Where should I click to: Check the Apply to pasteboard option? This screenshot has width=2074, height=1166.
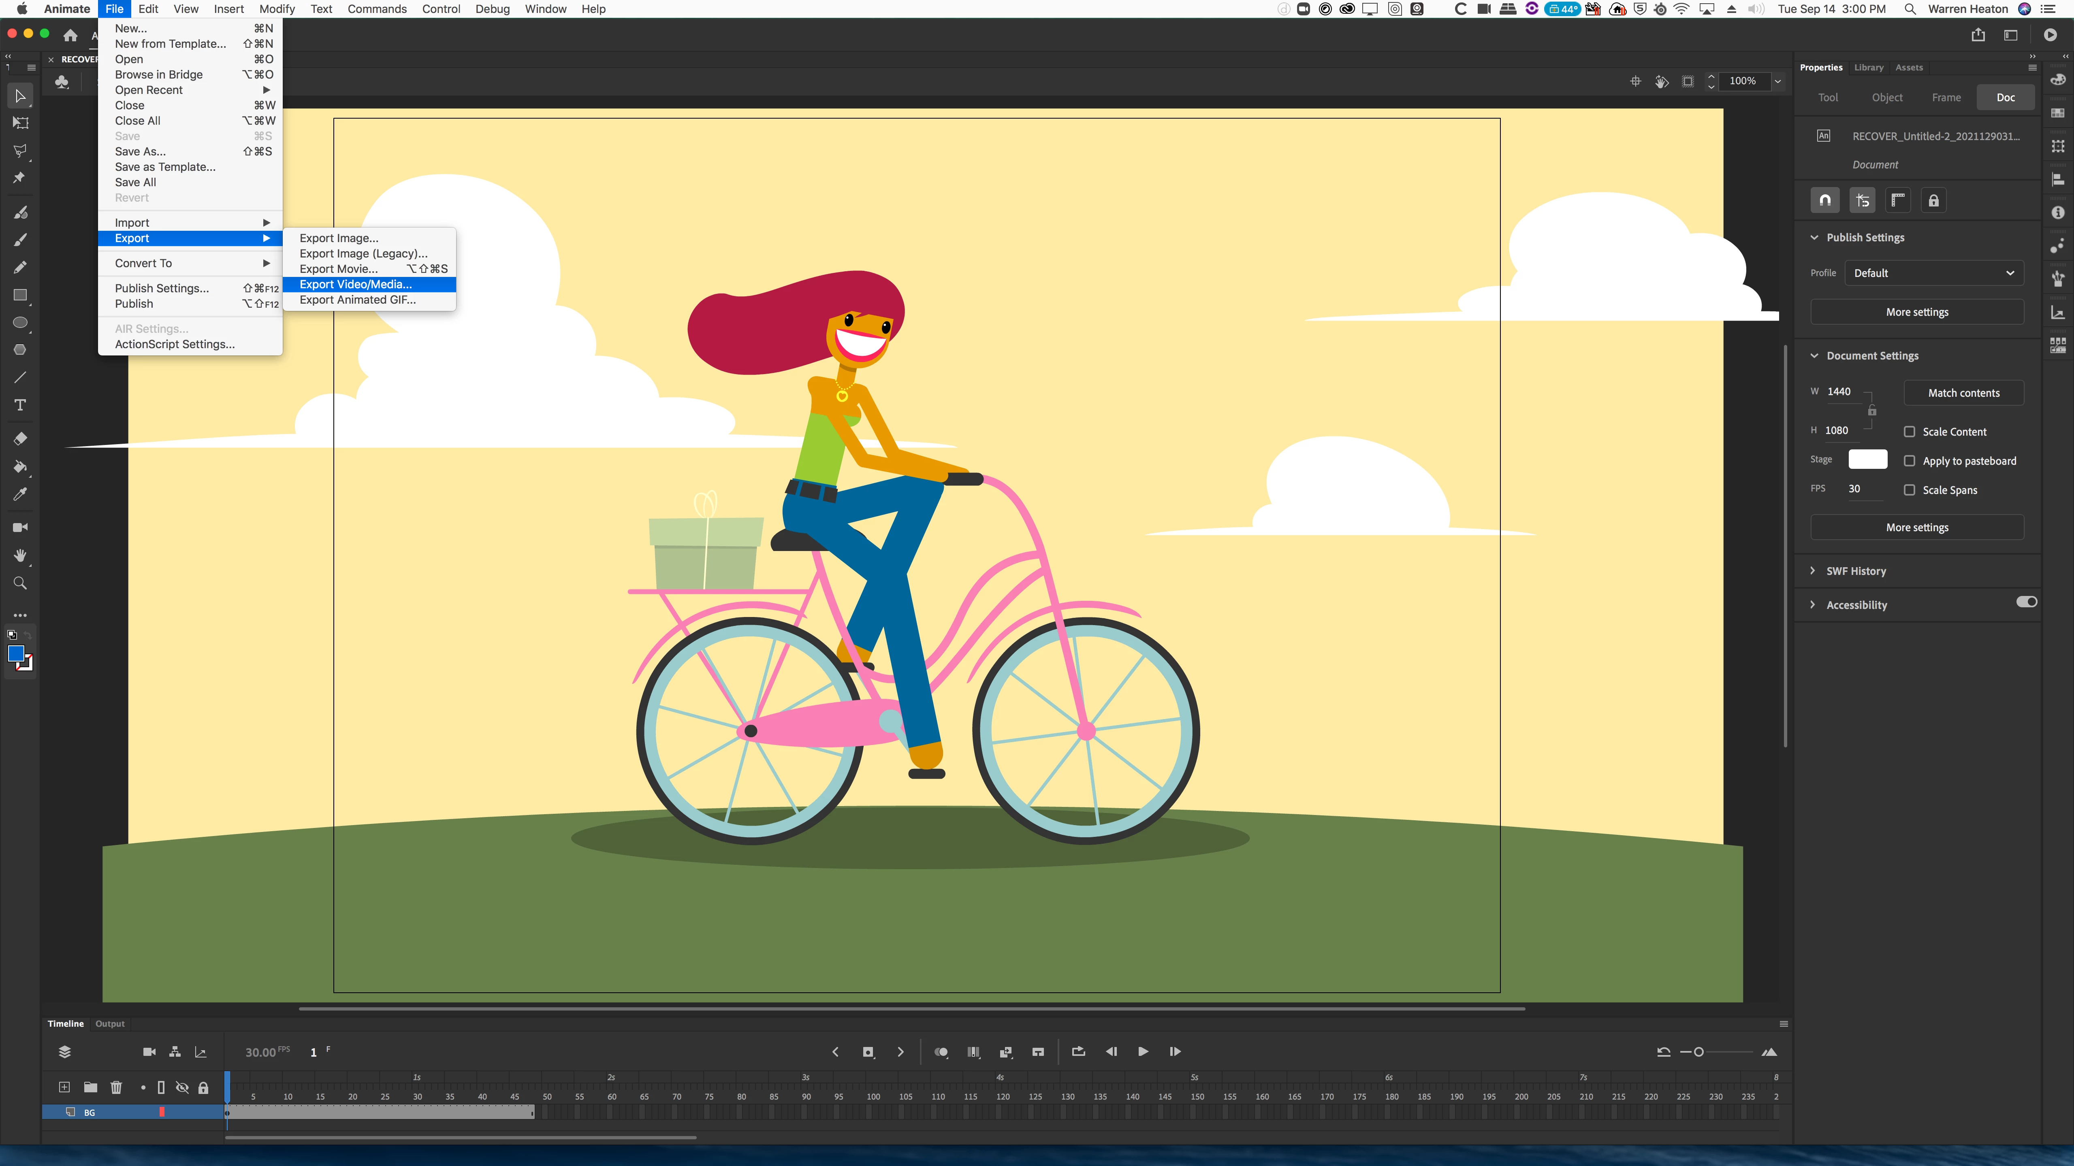(1909, 461)
